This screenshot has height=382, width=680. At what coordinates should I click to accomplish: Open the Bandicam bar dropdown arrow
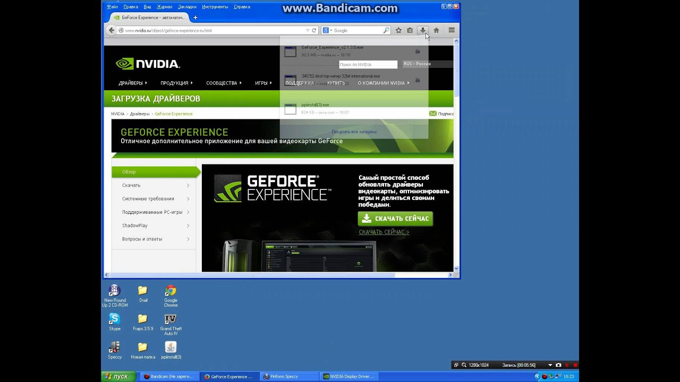tap(550, 365)
